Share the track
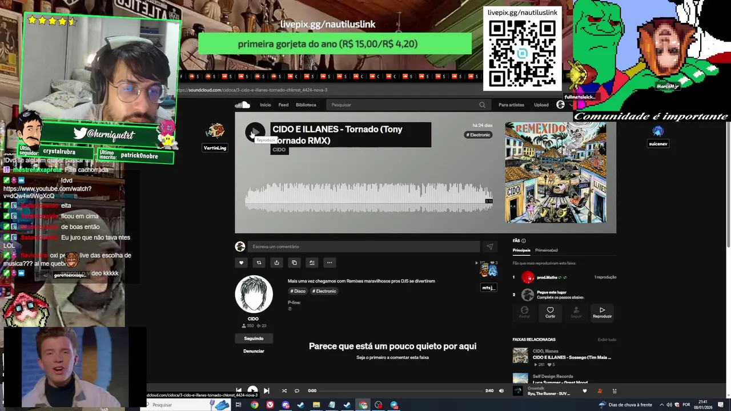This screenshot has height=411, width=731. coord(276,263)
